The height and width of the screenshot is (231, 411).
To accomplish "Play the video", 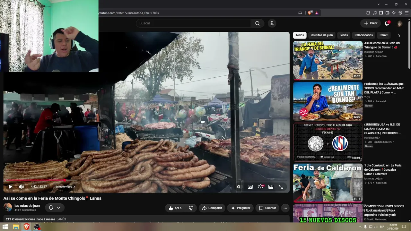I will click(x=10, y=186).
